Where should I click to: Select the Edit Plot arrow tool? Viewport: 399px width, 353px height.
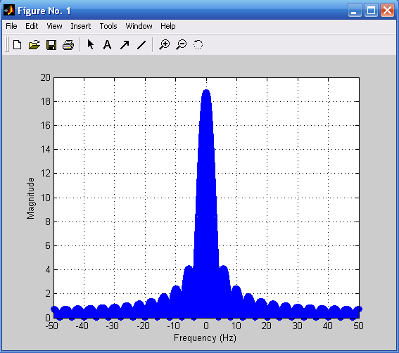90,44
